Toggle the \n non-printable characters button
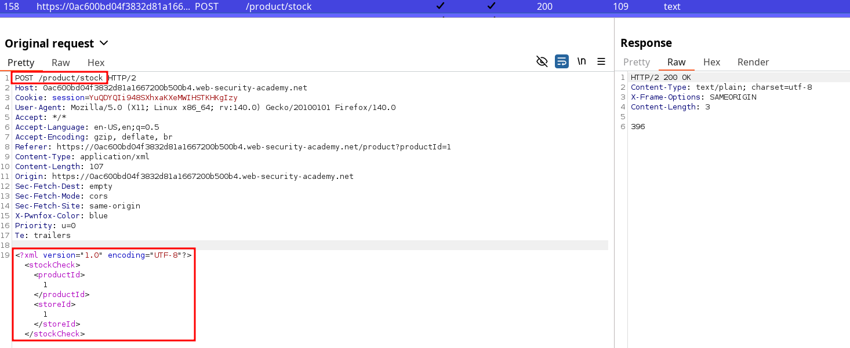Screen dimensions: 850x348 tap(582, 61)
